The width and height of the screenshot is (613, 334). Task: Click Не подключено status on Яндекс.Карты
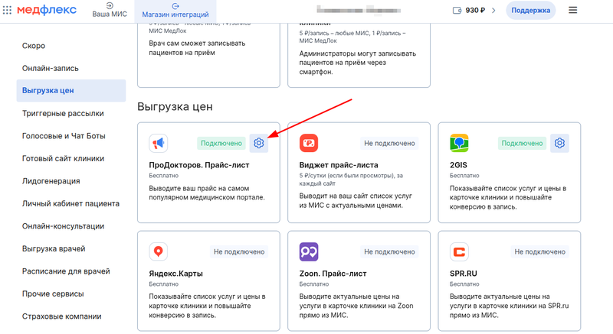[239, 251]
